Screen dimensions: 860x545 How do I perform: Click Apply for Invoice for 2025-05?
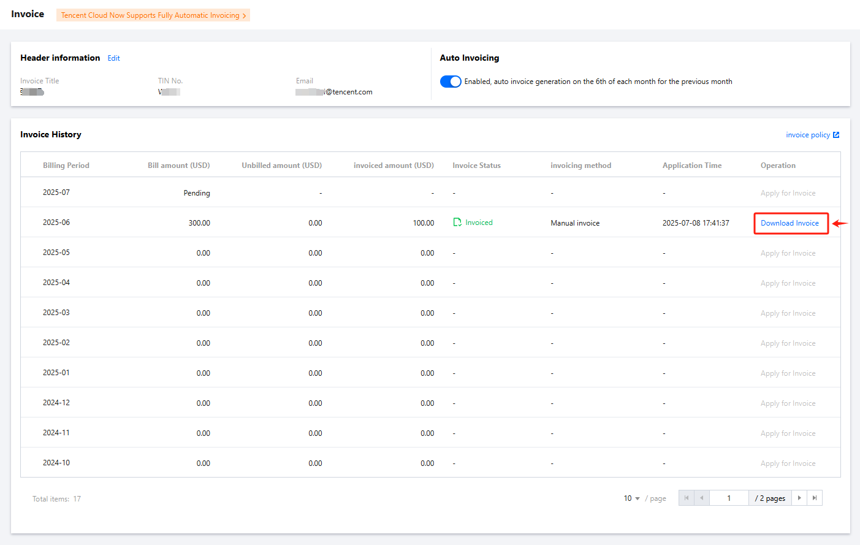(x=788, y=253)
